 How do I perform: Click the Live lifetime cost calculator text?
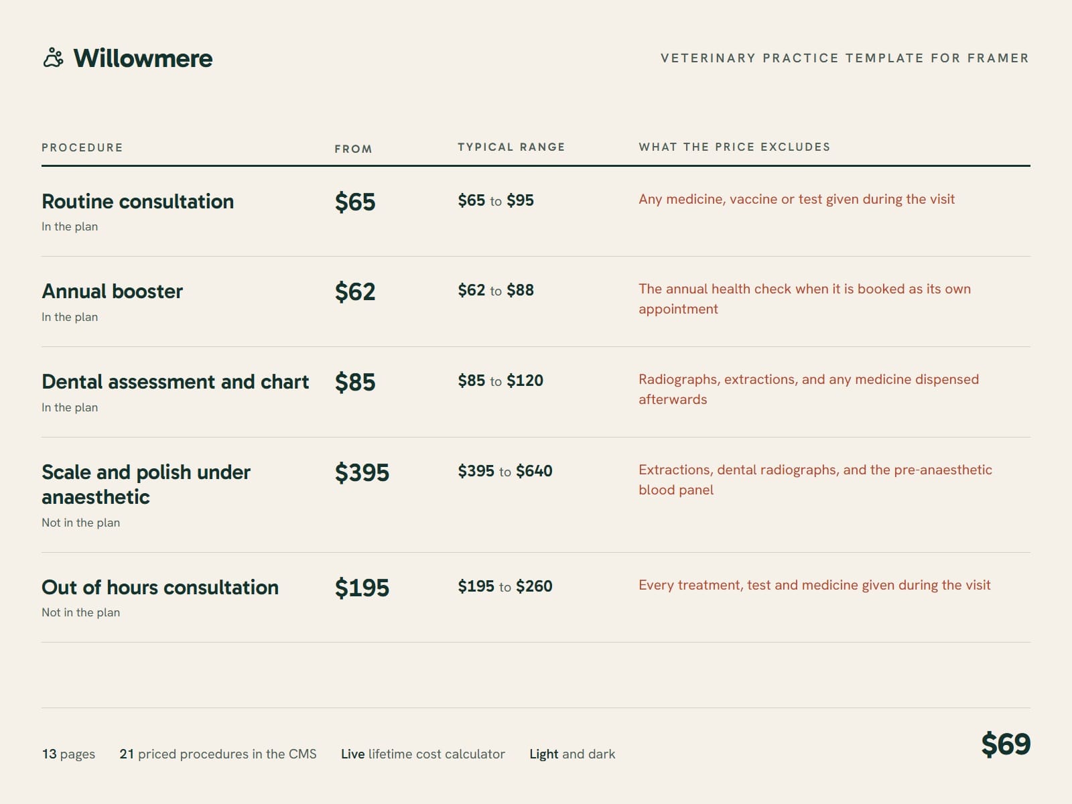[x=423, y=754]
